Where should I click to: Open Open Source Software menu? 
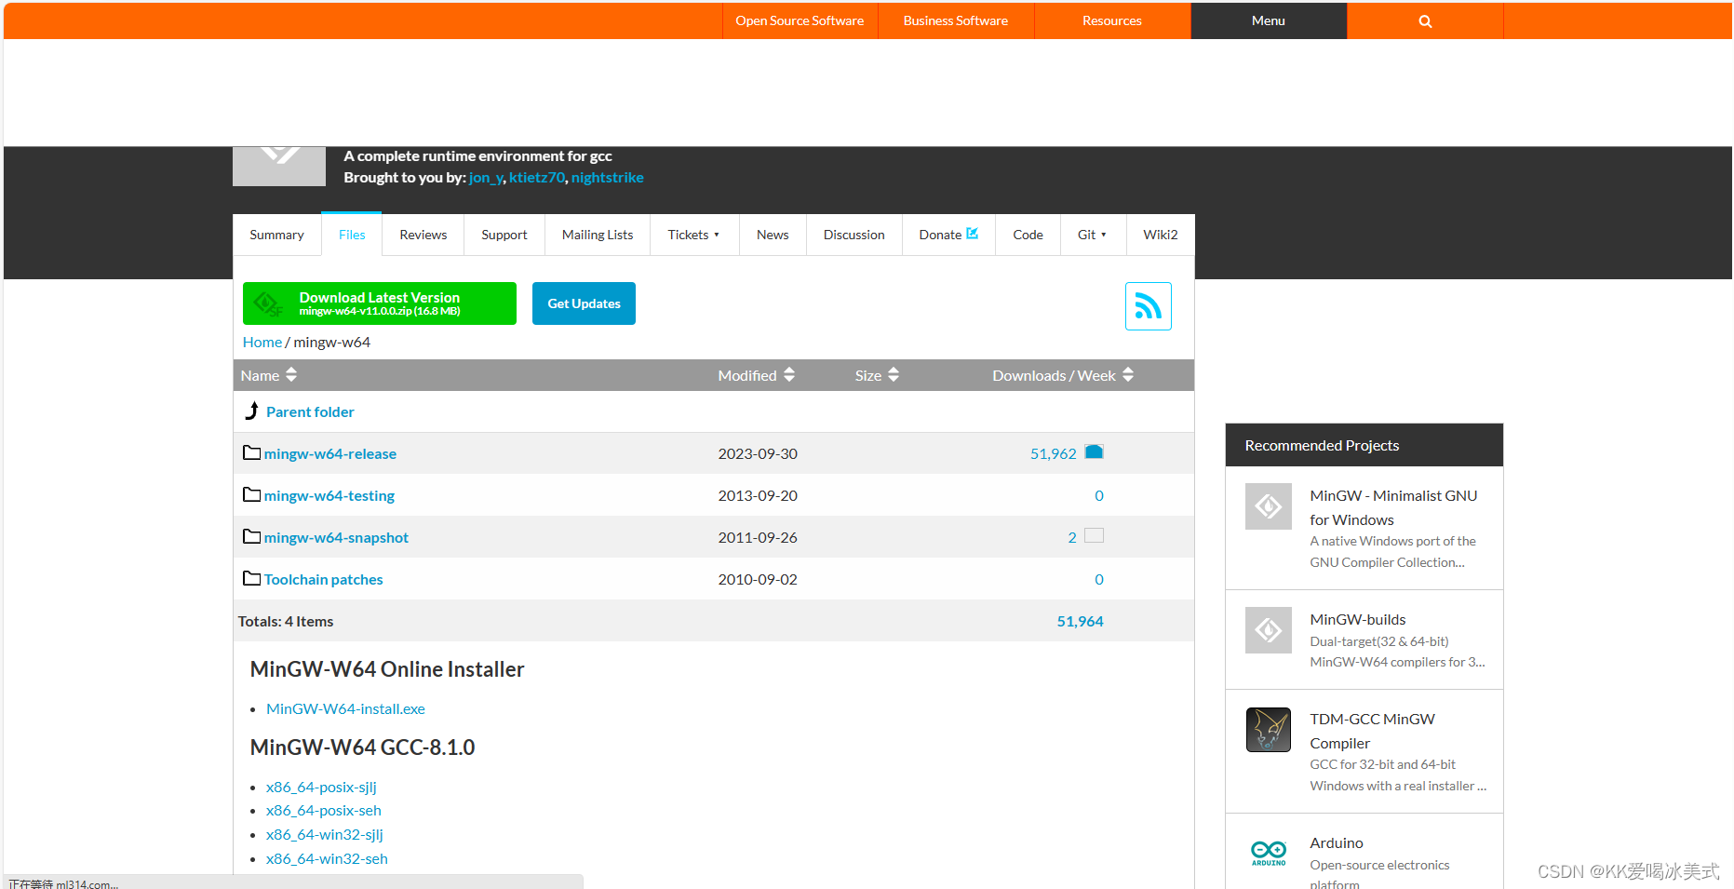coord(800,20)
